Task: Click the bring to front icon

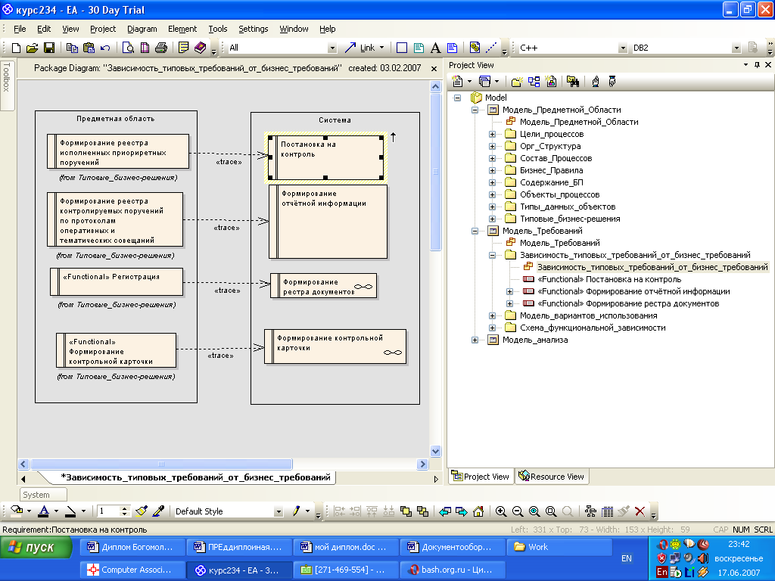Action: point(406,511)
